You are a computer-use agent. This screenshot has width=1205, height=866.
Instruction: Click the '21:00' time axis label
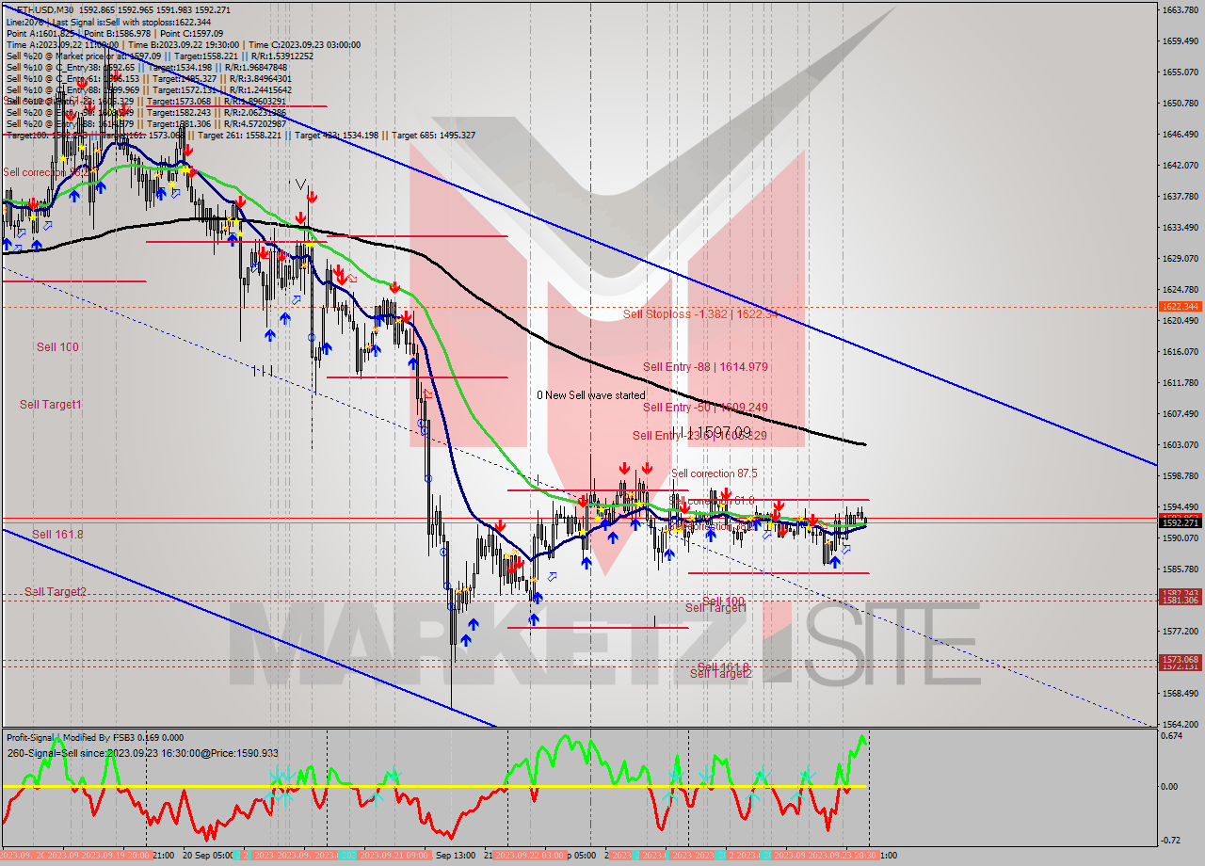[163, 856]
